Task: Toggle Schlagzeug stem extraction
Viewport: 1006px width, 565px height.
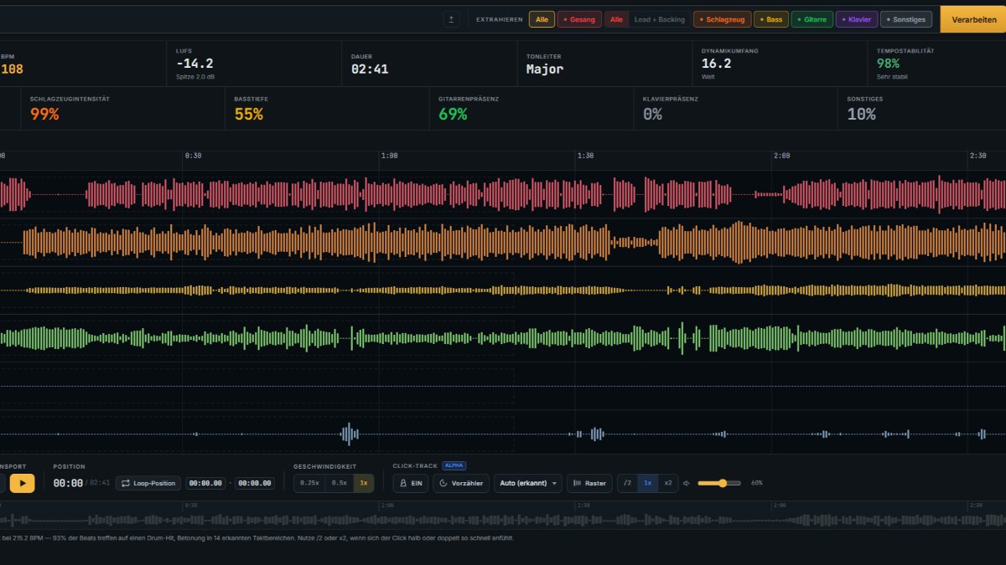Action: pos(722,19)
